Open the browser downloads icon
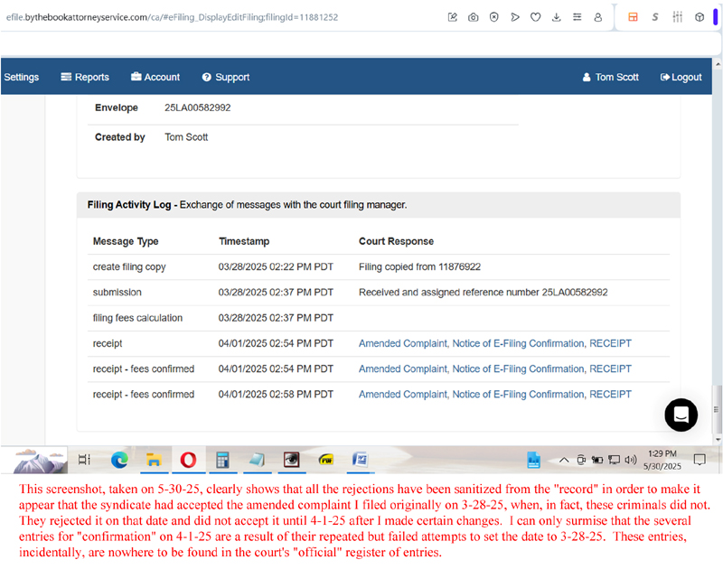723x569 pixels. click(x=557, y=17)
